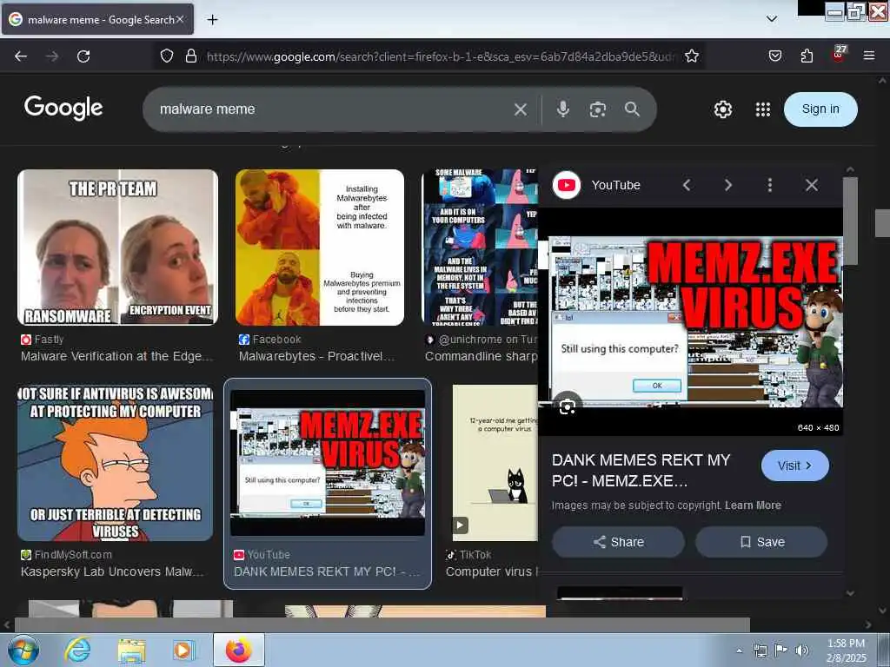Open the volume speaker tray icon
890x667 pixels.
pos(801,650)
